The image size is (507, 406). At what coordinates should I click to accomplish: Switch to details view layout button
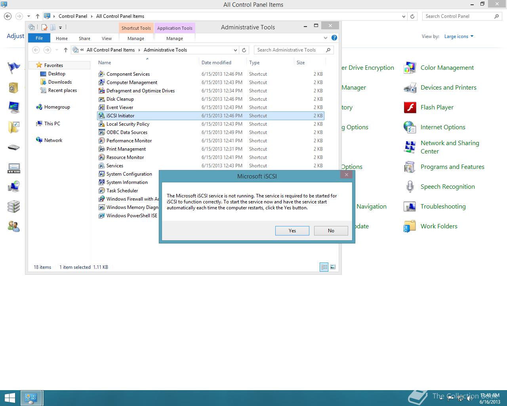(x=324, y=267)
